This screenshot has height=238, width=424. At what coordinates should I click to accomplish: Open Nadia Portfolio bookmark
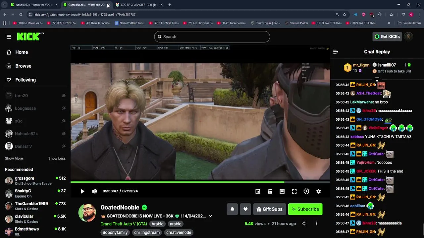tap(130, 23)
